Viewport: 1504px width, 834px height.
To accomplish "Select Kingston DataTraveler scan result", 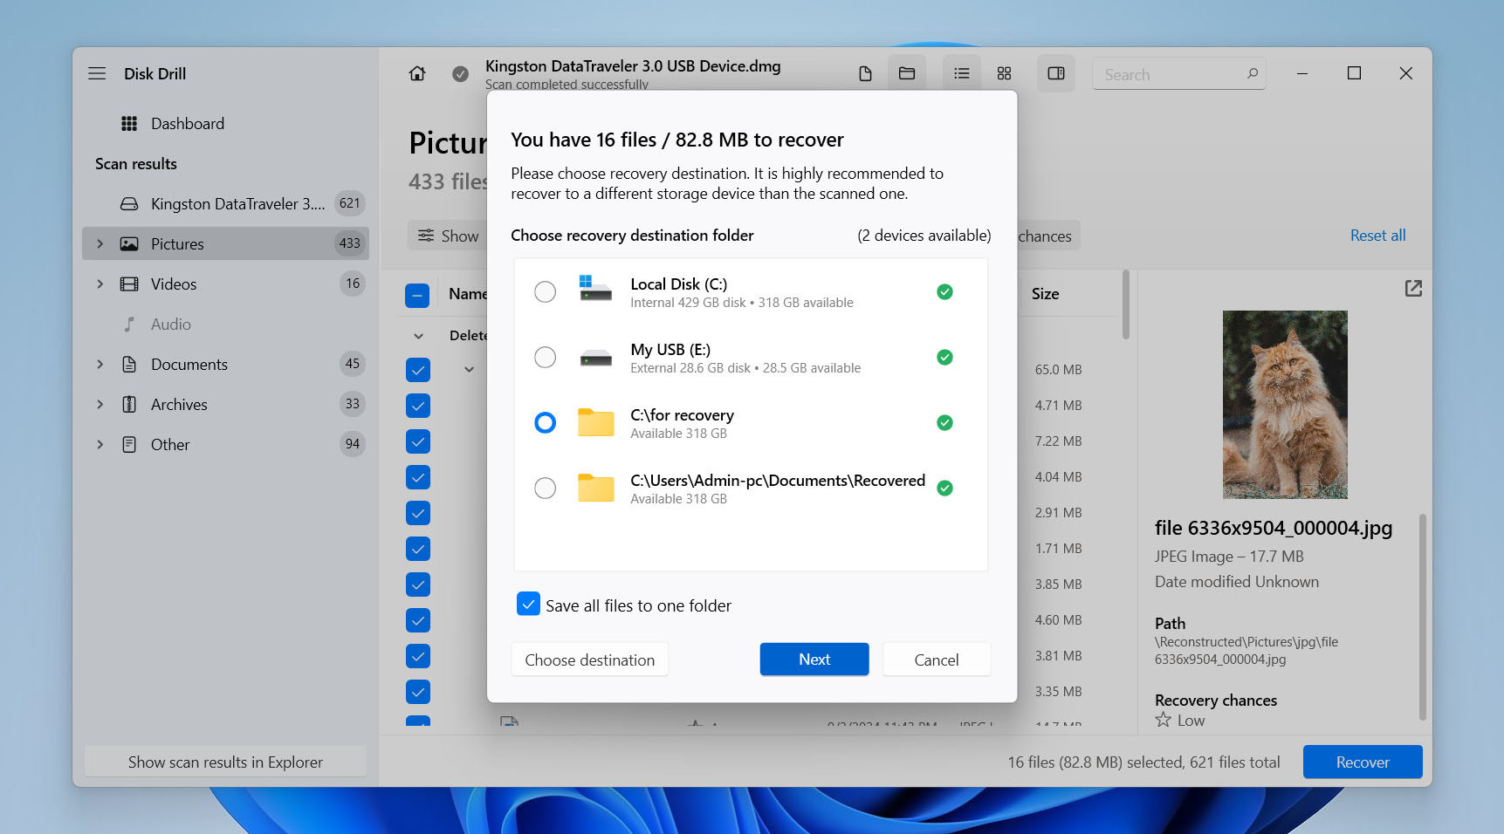I will [225, 204].
